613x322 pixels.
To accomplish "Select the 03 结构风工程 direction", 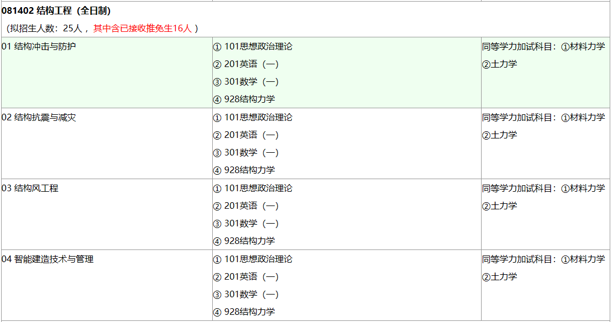I will [x=30, y=188].
